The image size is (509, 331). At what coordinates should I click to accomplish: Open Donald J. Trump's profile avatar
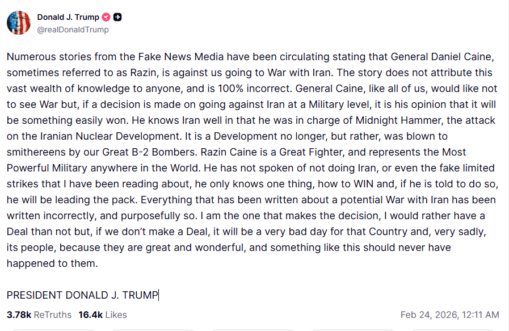click(19, 23)
